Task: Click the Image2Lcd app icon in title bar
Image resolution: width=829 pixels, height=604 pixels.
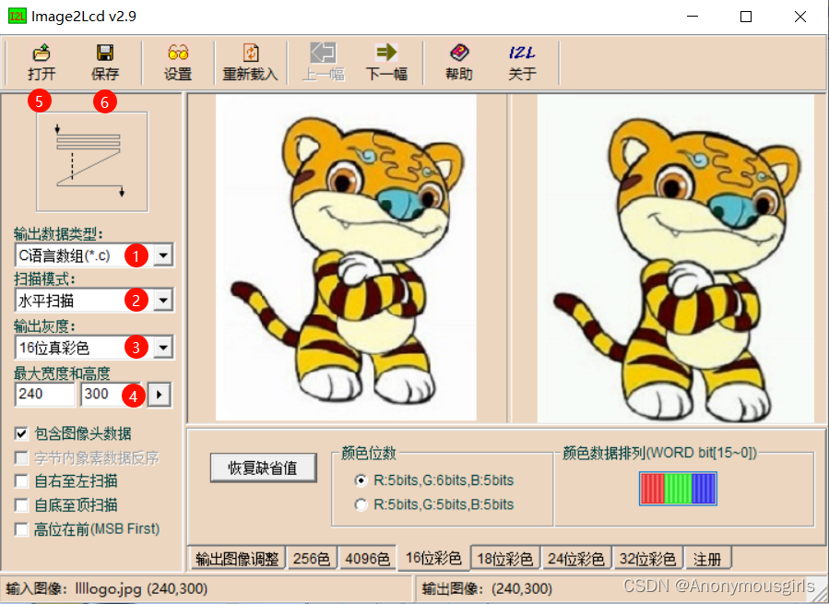Action: tap(17, 16)
